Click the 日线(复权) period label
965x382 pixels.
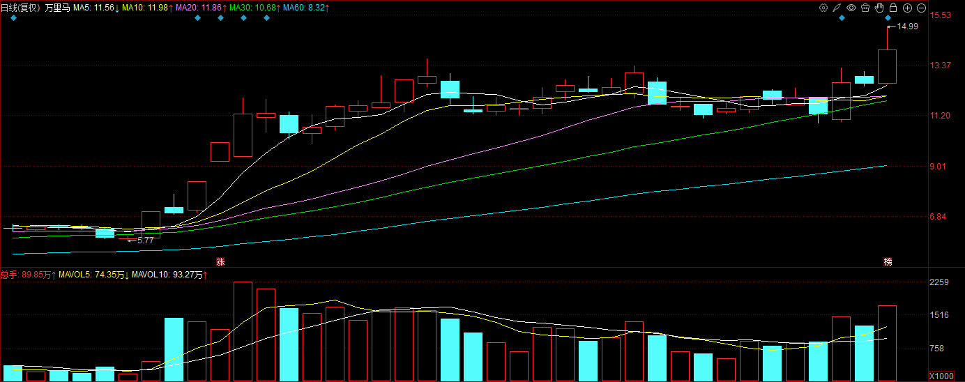(x=21, y=7)
